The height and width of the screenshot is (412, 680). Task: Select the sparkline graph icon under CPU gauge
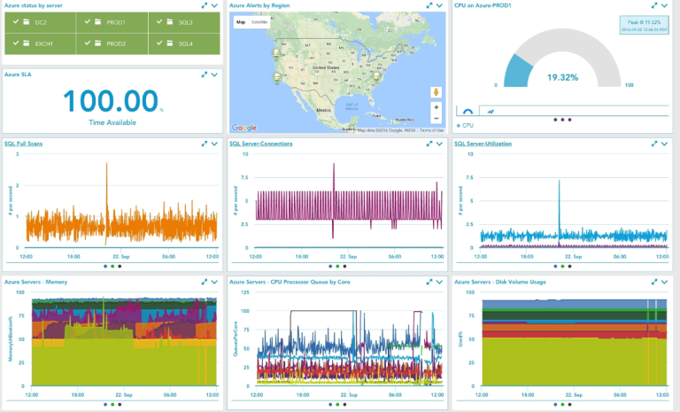pyautogui.click(x=490, y=111)
